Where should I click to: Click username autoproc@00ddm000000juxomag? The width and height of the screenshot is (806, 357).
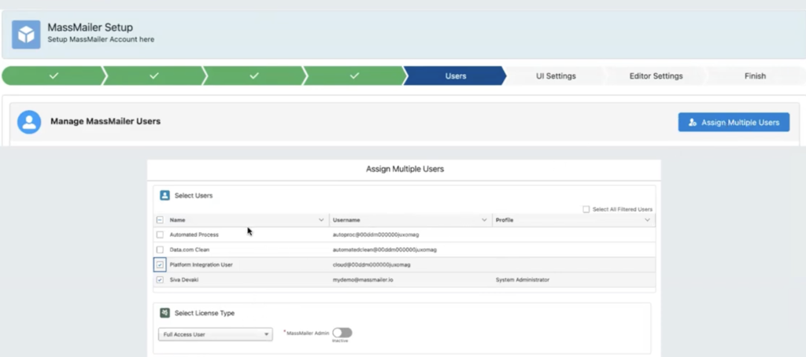pos(375,235)
